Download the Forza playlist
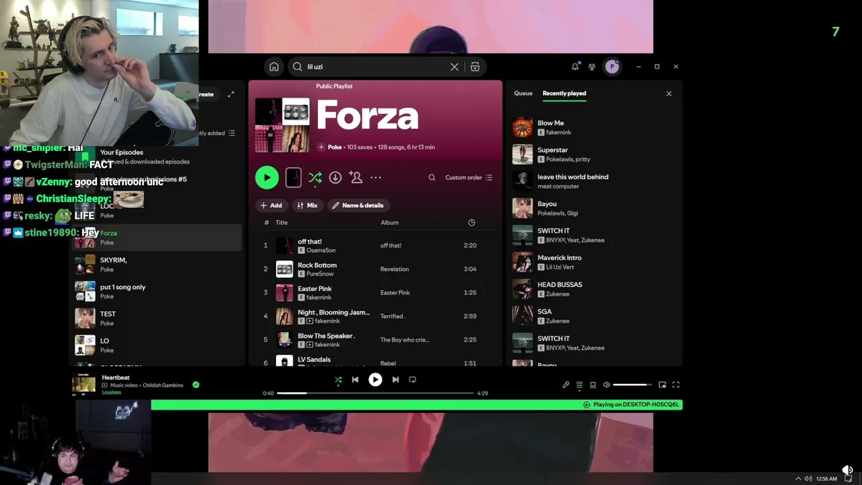 tap(335, 177)
